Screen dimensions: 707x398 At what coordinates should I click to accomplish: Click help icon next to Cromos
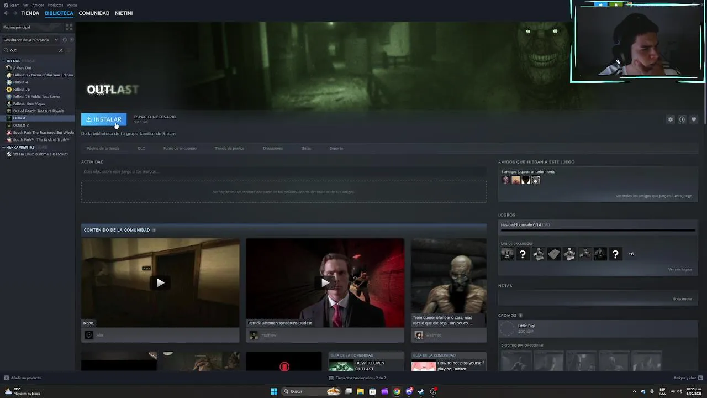pos(520,316)
